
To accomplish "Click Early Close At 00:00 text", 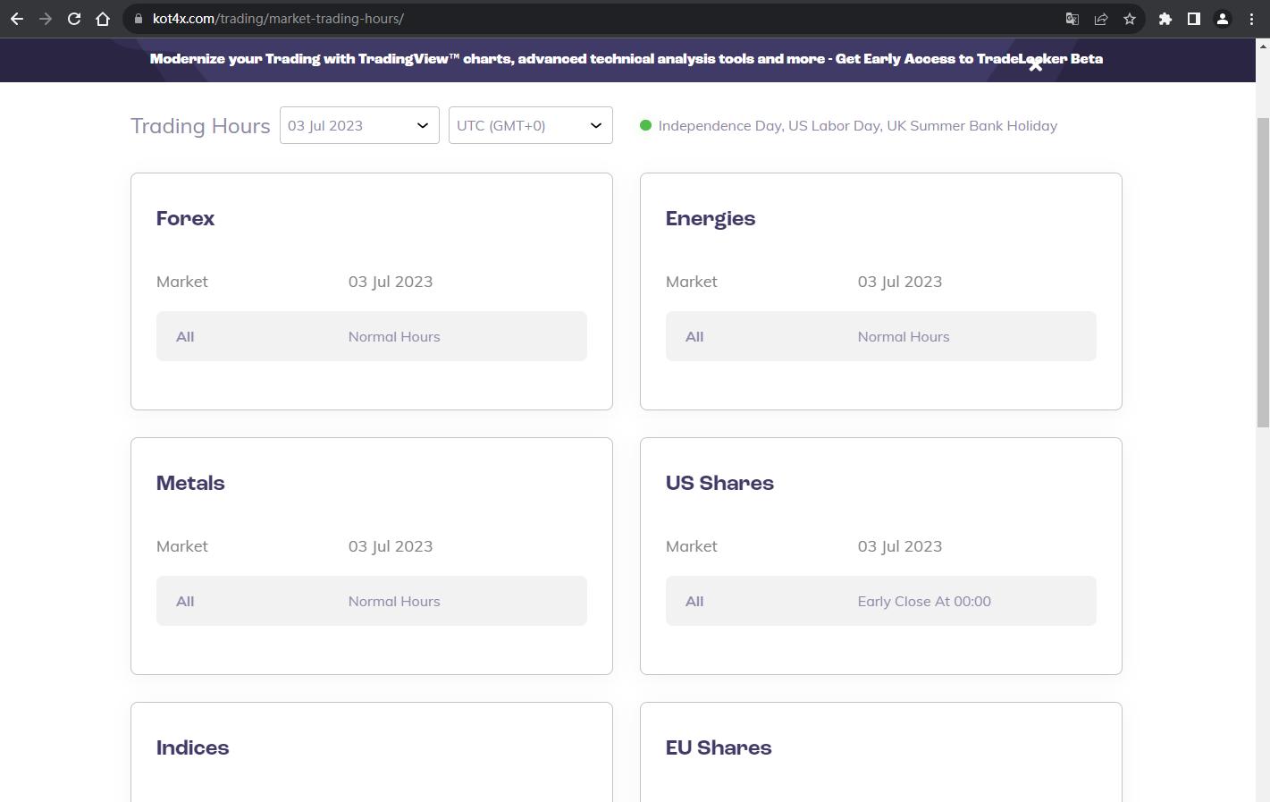I will pyautogui.click(x=924, y=602).
